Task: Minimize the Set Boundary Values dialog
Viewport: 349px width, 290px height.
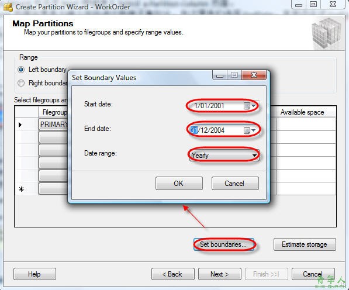Action: 220,75
